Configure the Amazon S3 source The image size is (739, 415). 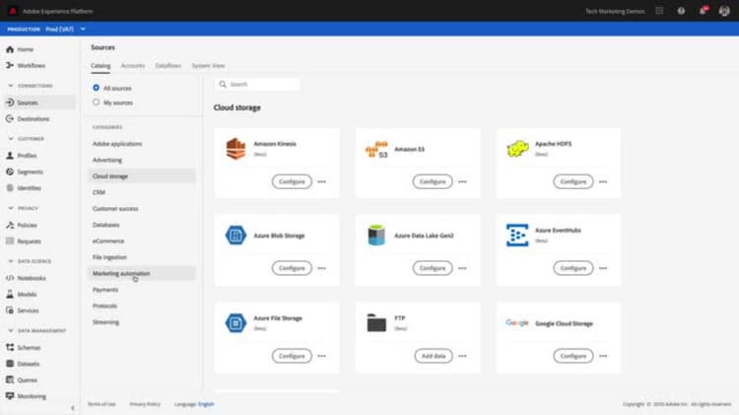(433, 181)
